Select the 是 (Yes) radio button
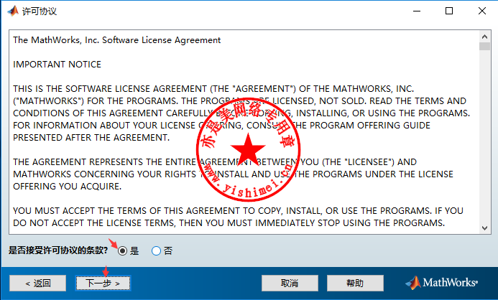 [123, 251]
